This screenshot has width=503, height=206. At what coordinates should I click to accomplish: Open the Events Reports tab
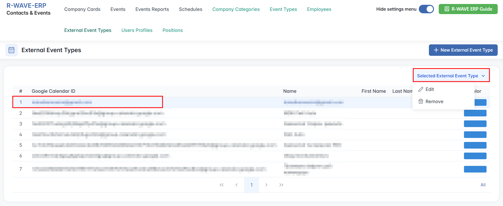point(152,9)
